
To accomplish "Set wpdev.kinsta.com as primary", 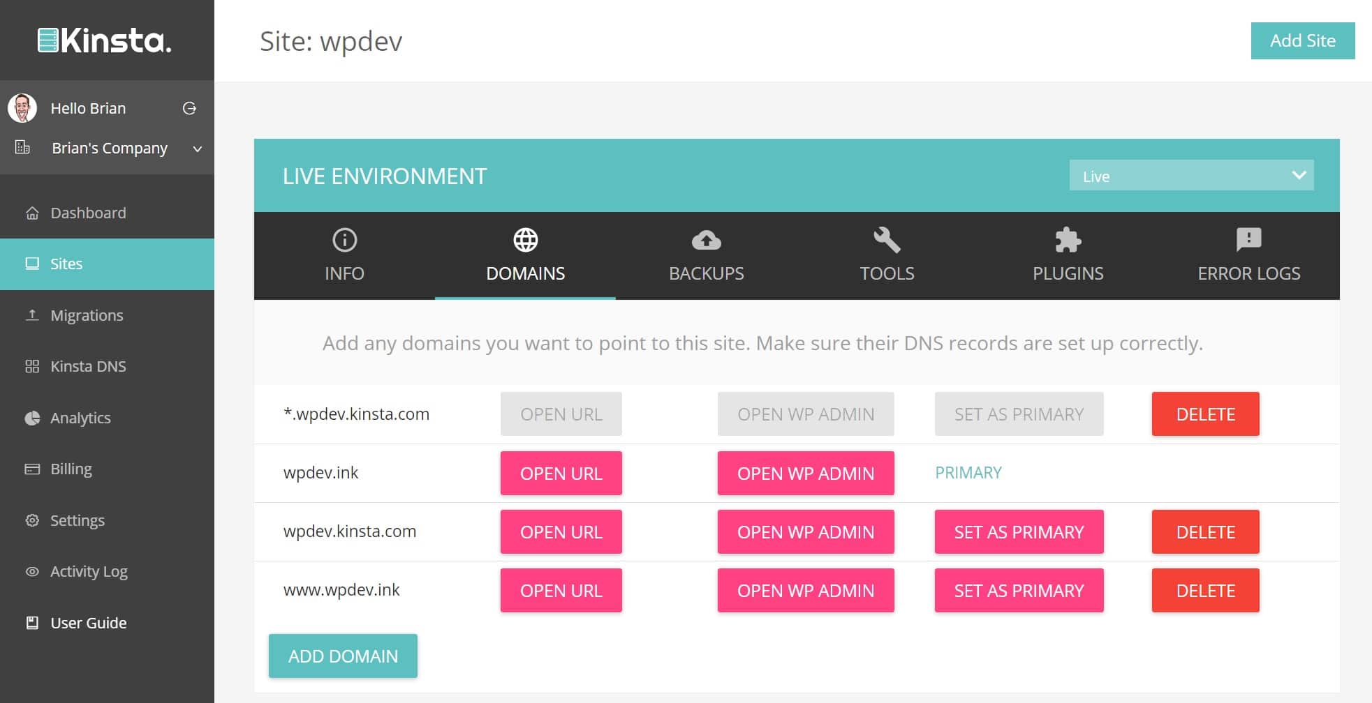I will pos(1019,531).
